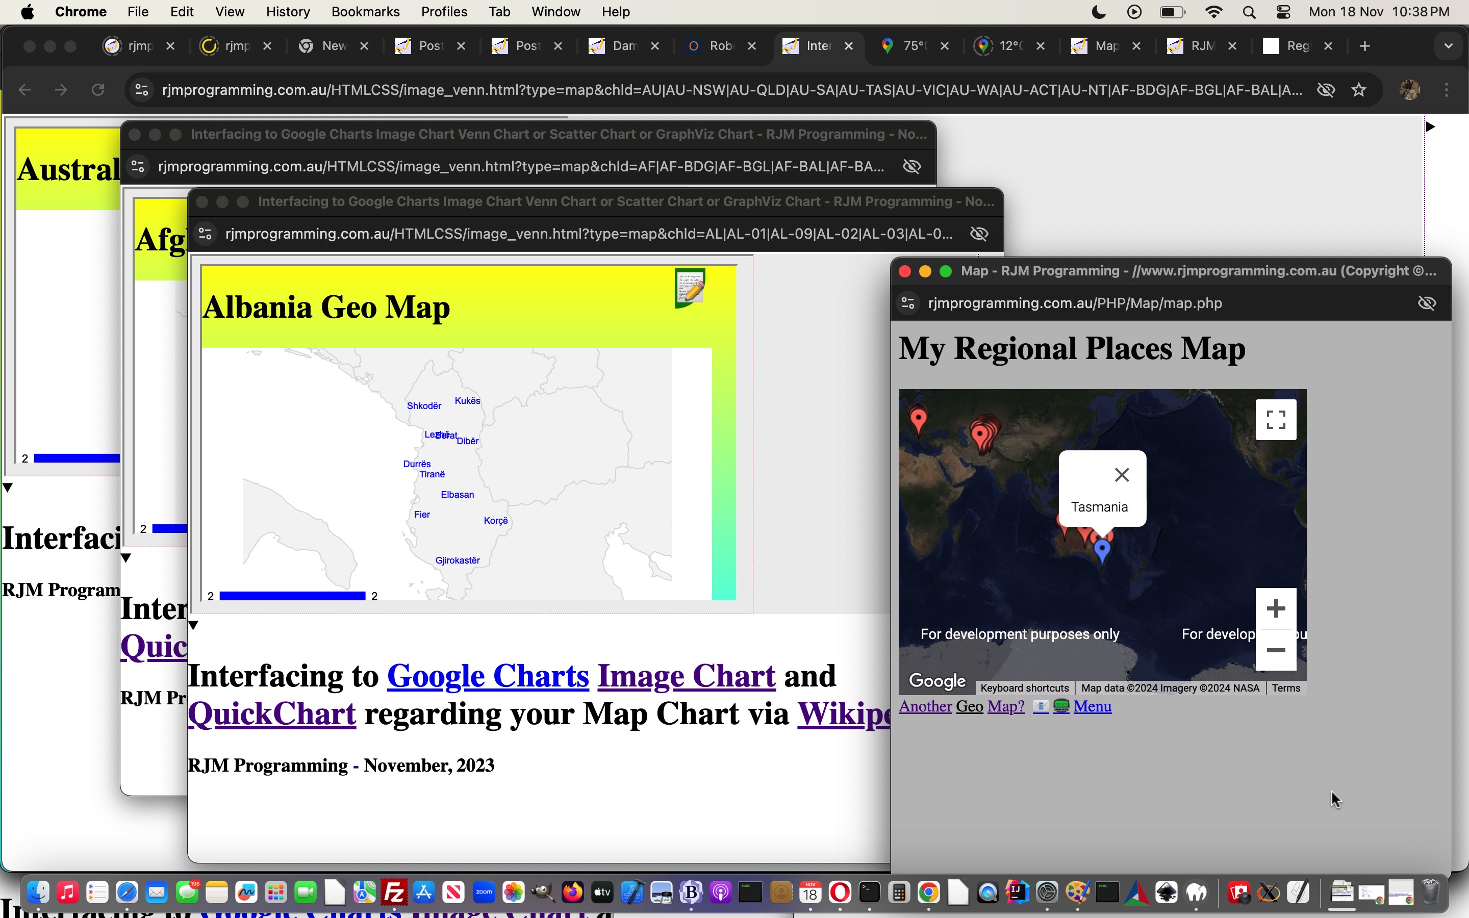Open the QuickChart link in Albania window
This screenshot has height=918, width=1469.
(x=272, y=713)
